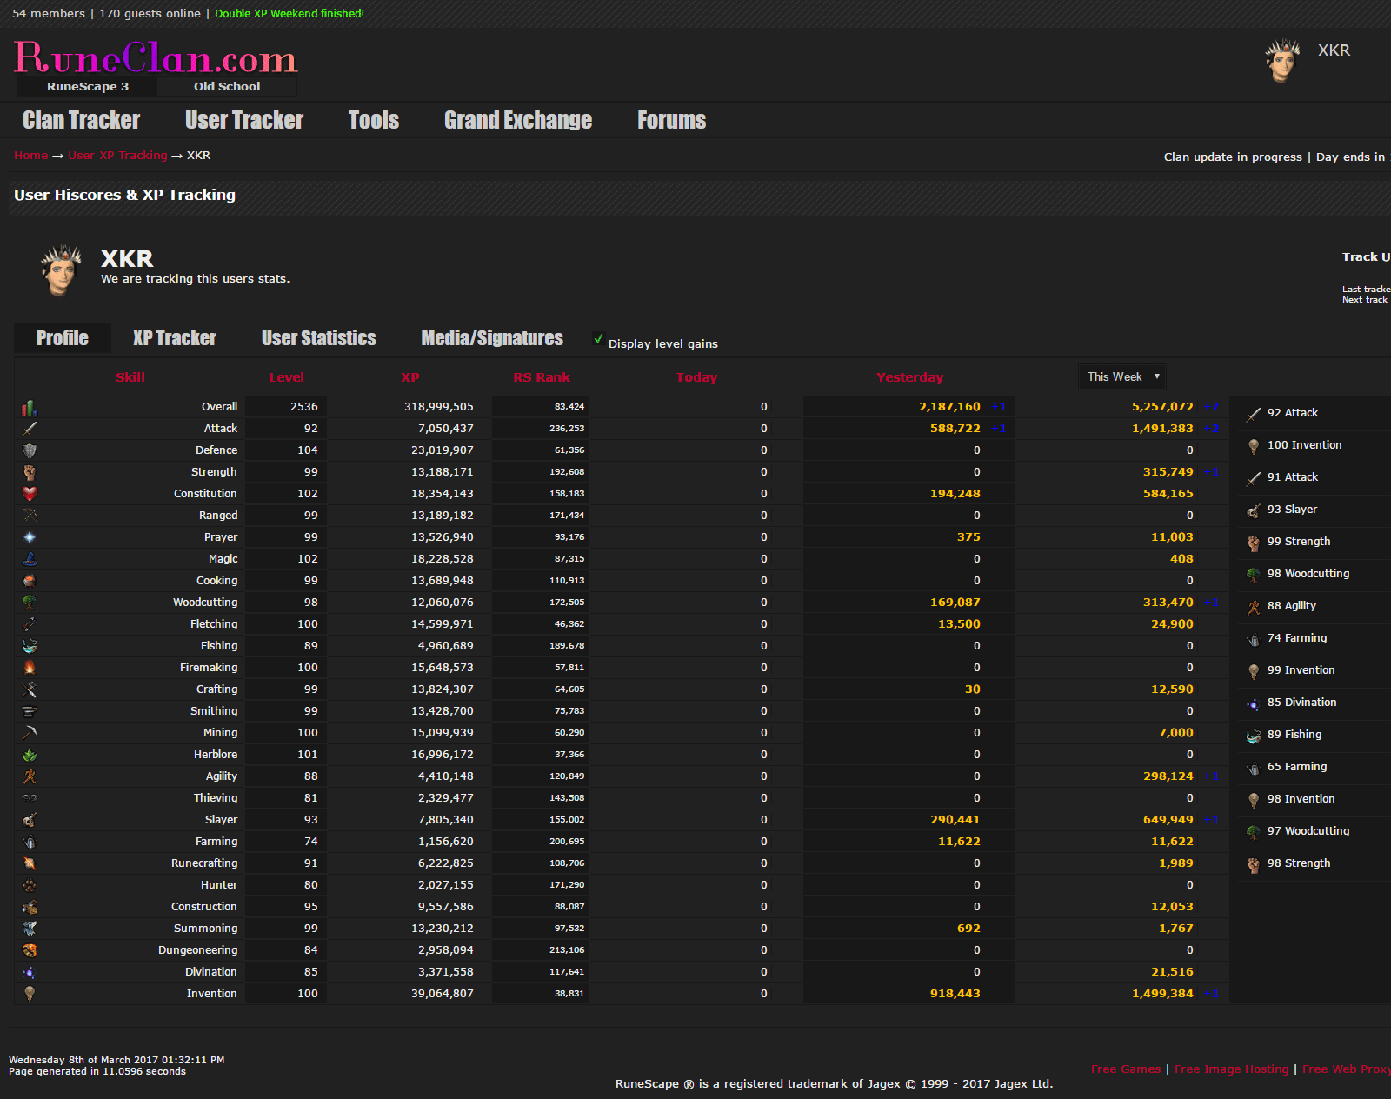Click the Prayer star icon
The height and width of the screenshot is (1099, 1391).
[30, 537]
